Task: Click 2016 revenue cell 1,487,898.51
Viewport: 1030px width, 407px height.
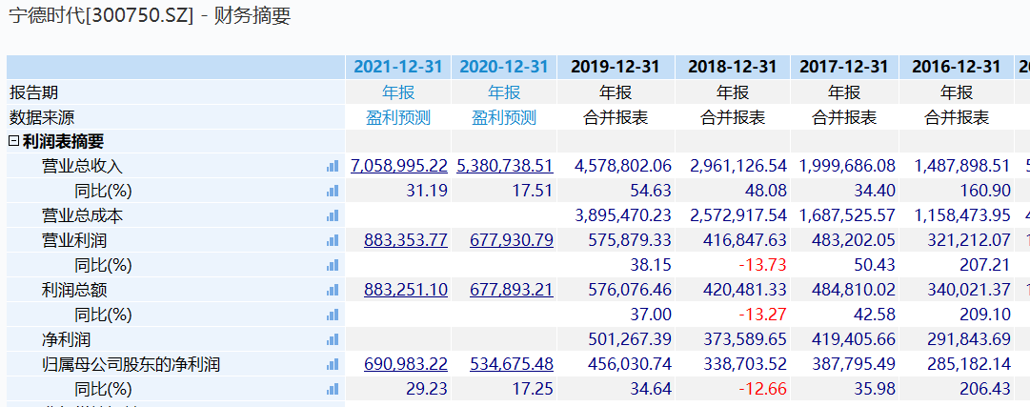Action: [x=962, y=167]
